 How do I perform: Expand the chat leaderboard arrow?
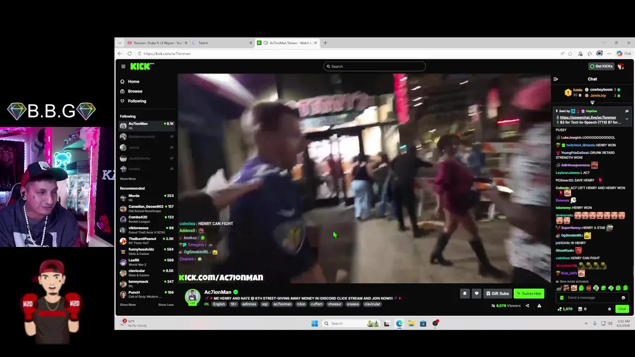pos(592,103)
